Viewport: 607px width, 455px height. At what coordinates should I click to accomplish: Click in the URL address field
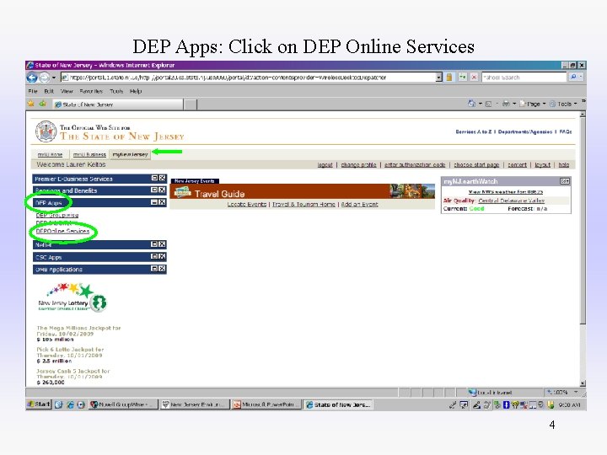coord(248,78)
